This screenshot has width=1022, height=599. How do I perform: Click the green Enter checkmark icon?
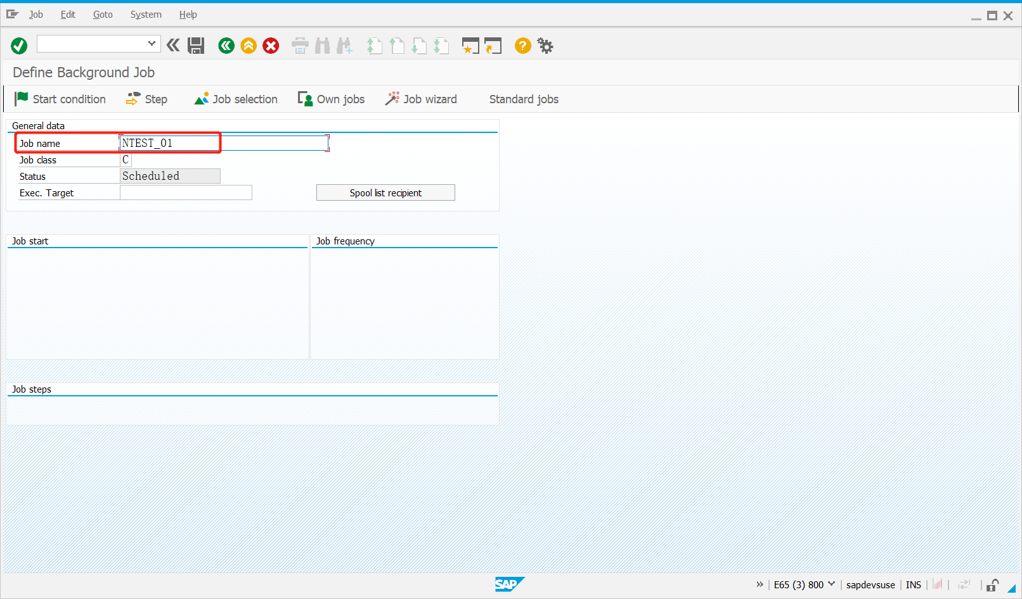[x=19, y=45]
